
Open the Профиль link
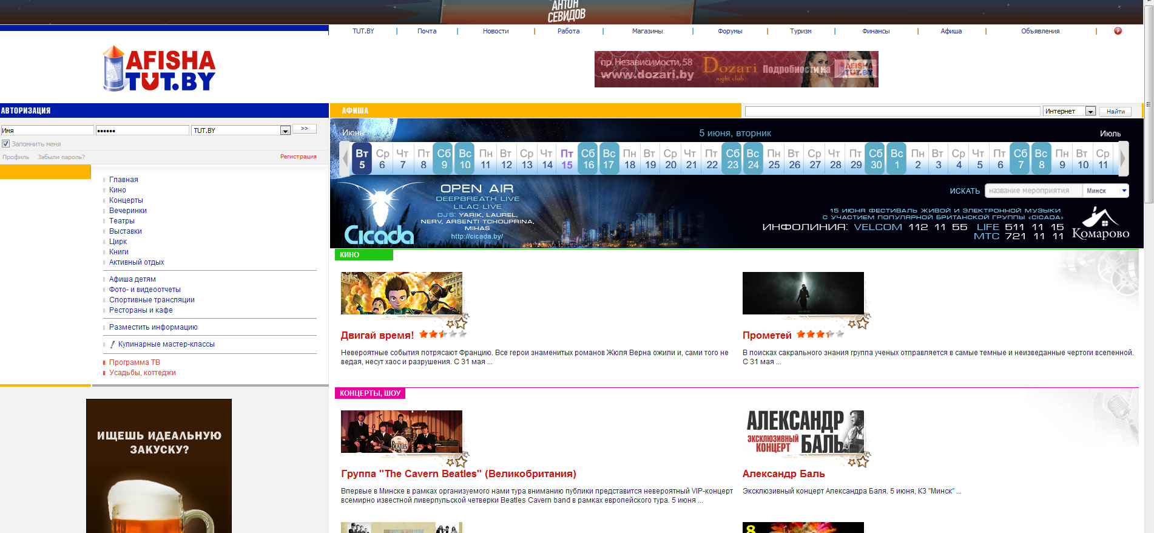pyautogui.click(x=16, y=157)
